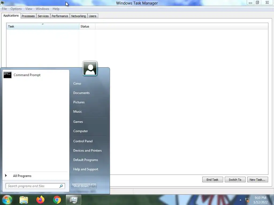The image size is (274, 205).
Task: Click the network tray icon
Action: tap(247, 200)
